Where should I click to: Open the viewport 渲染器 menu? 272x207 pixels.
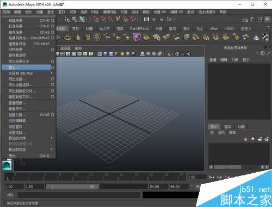click(65, 48)
